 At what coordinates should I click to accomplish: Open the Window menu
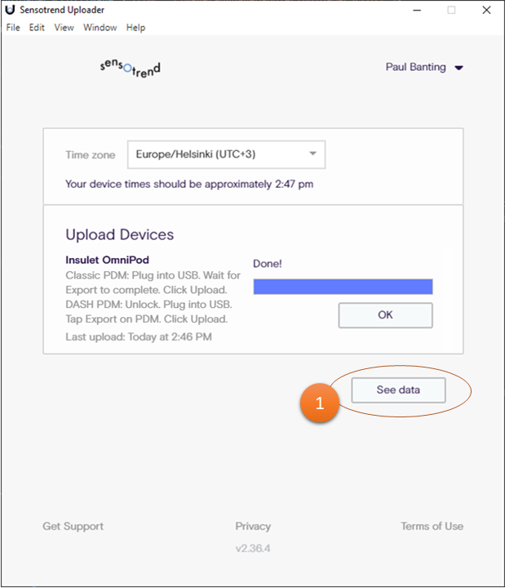click(x=100, y=28)
